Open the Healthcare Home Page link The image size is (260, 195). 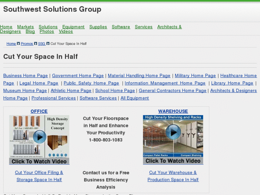[x=239, y=76]
